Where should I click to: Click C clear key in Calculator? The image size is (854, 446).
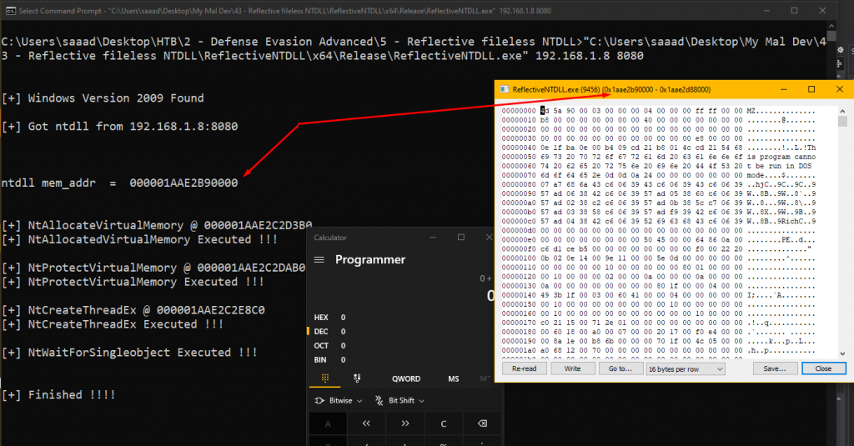pos(444,423)
